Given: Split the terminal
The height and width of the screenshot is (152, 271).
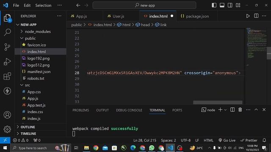Looking at the screenshot, I should pyautogui.click(x=232, y=110).
